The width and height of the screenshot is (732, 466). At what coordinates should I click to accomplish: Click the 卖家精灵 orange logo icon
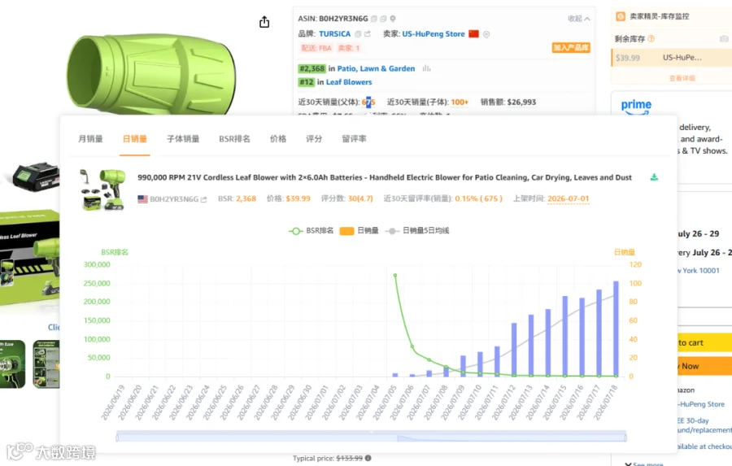[x=621, y=16]
